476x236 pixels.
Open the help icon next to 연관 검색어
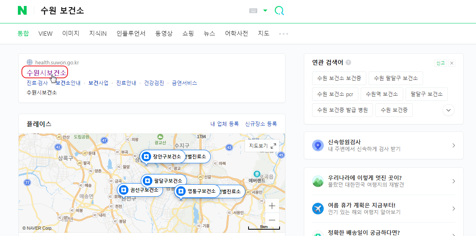pyautogui.click(x=348, y=62)
